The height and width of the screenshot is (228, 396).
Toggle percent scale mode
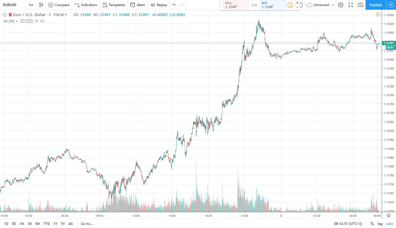click(372, 224)
